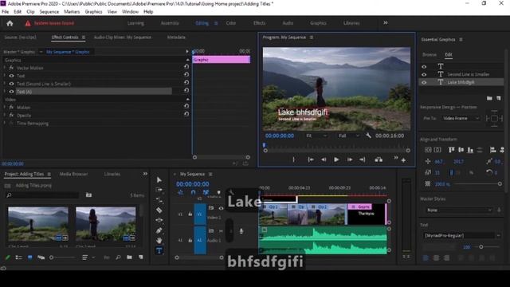Image resolution: width=510 pixels, height=287 pixels.
Task: Switch Project panel to Icon View
Action: (30, 257)
